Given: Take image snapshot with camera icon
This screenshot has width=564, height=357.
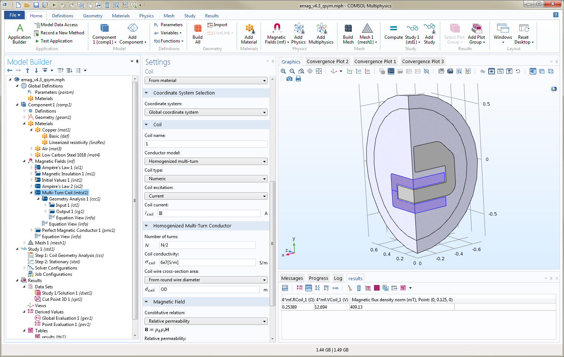Looking at the screenshot, I should [289, 79].
